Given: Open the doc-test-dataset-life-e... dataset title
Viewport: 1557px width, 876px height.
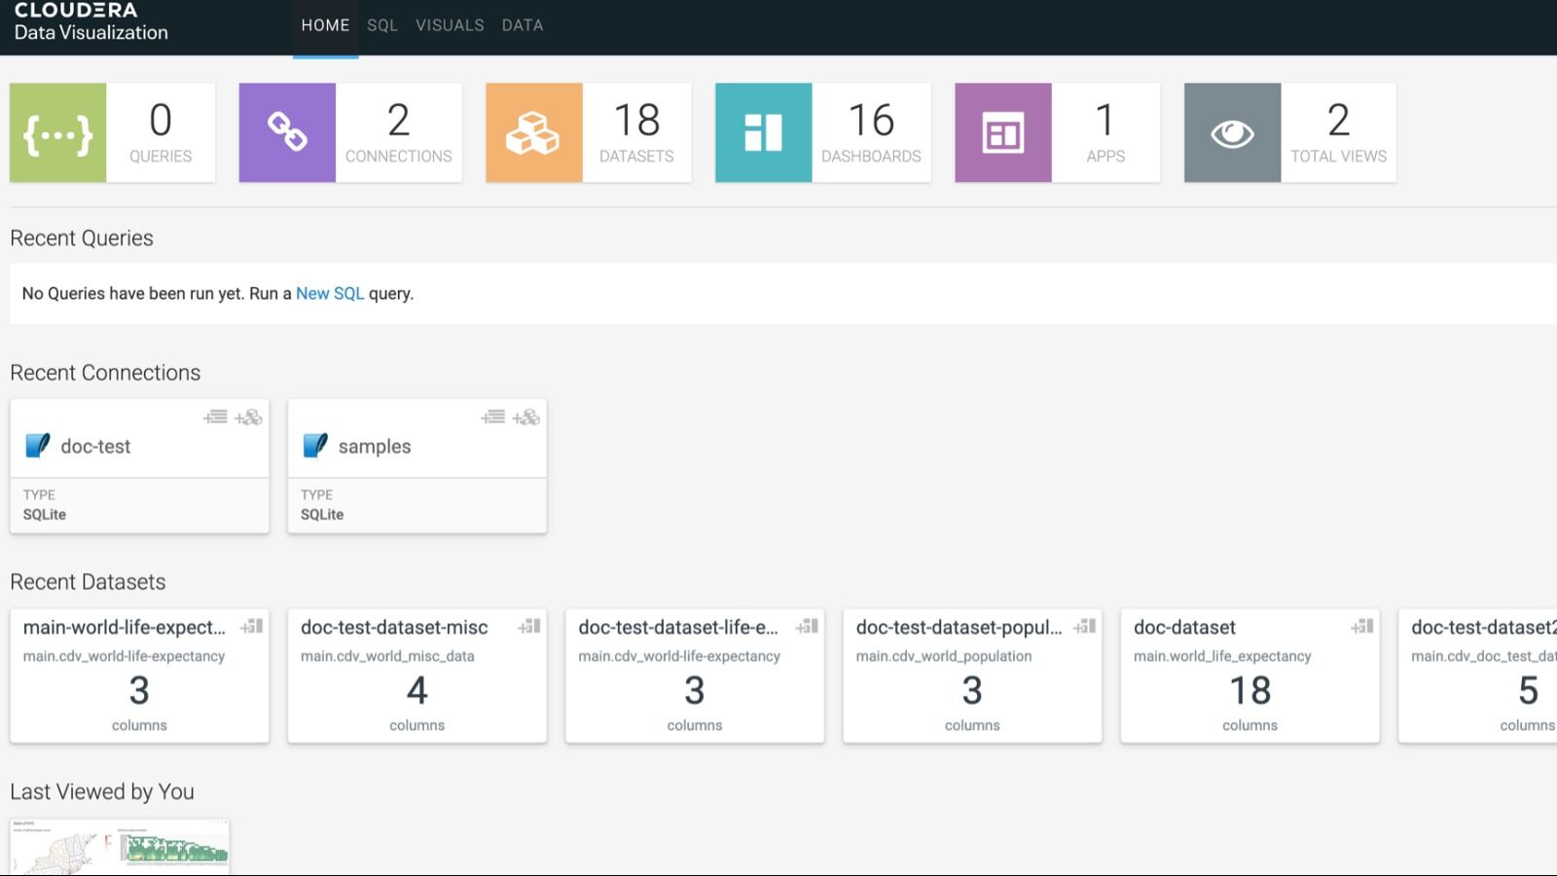Looking at the screenshot, I should click(678, 628).
